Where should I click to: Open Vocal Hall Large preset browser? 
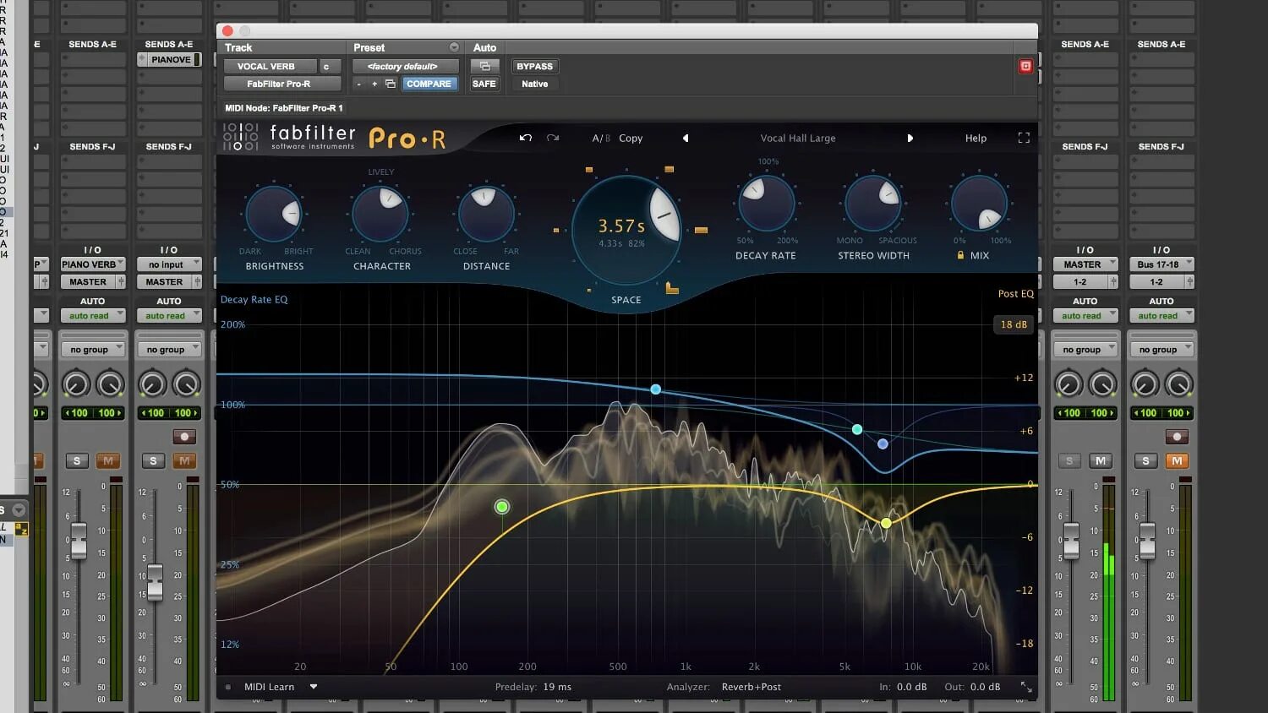point(797,138)
